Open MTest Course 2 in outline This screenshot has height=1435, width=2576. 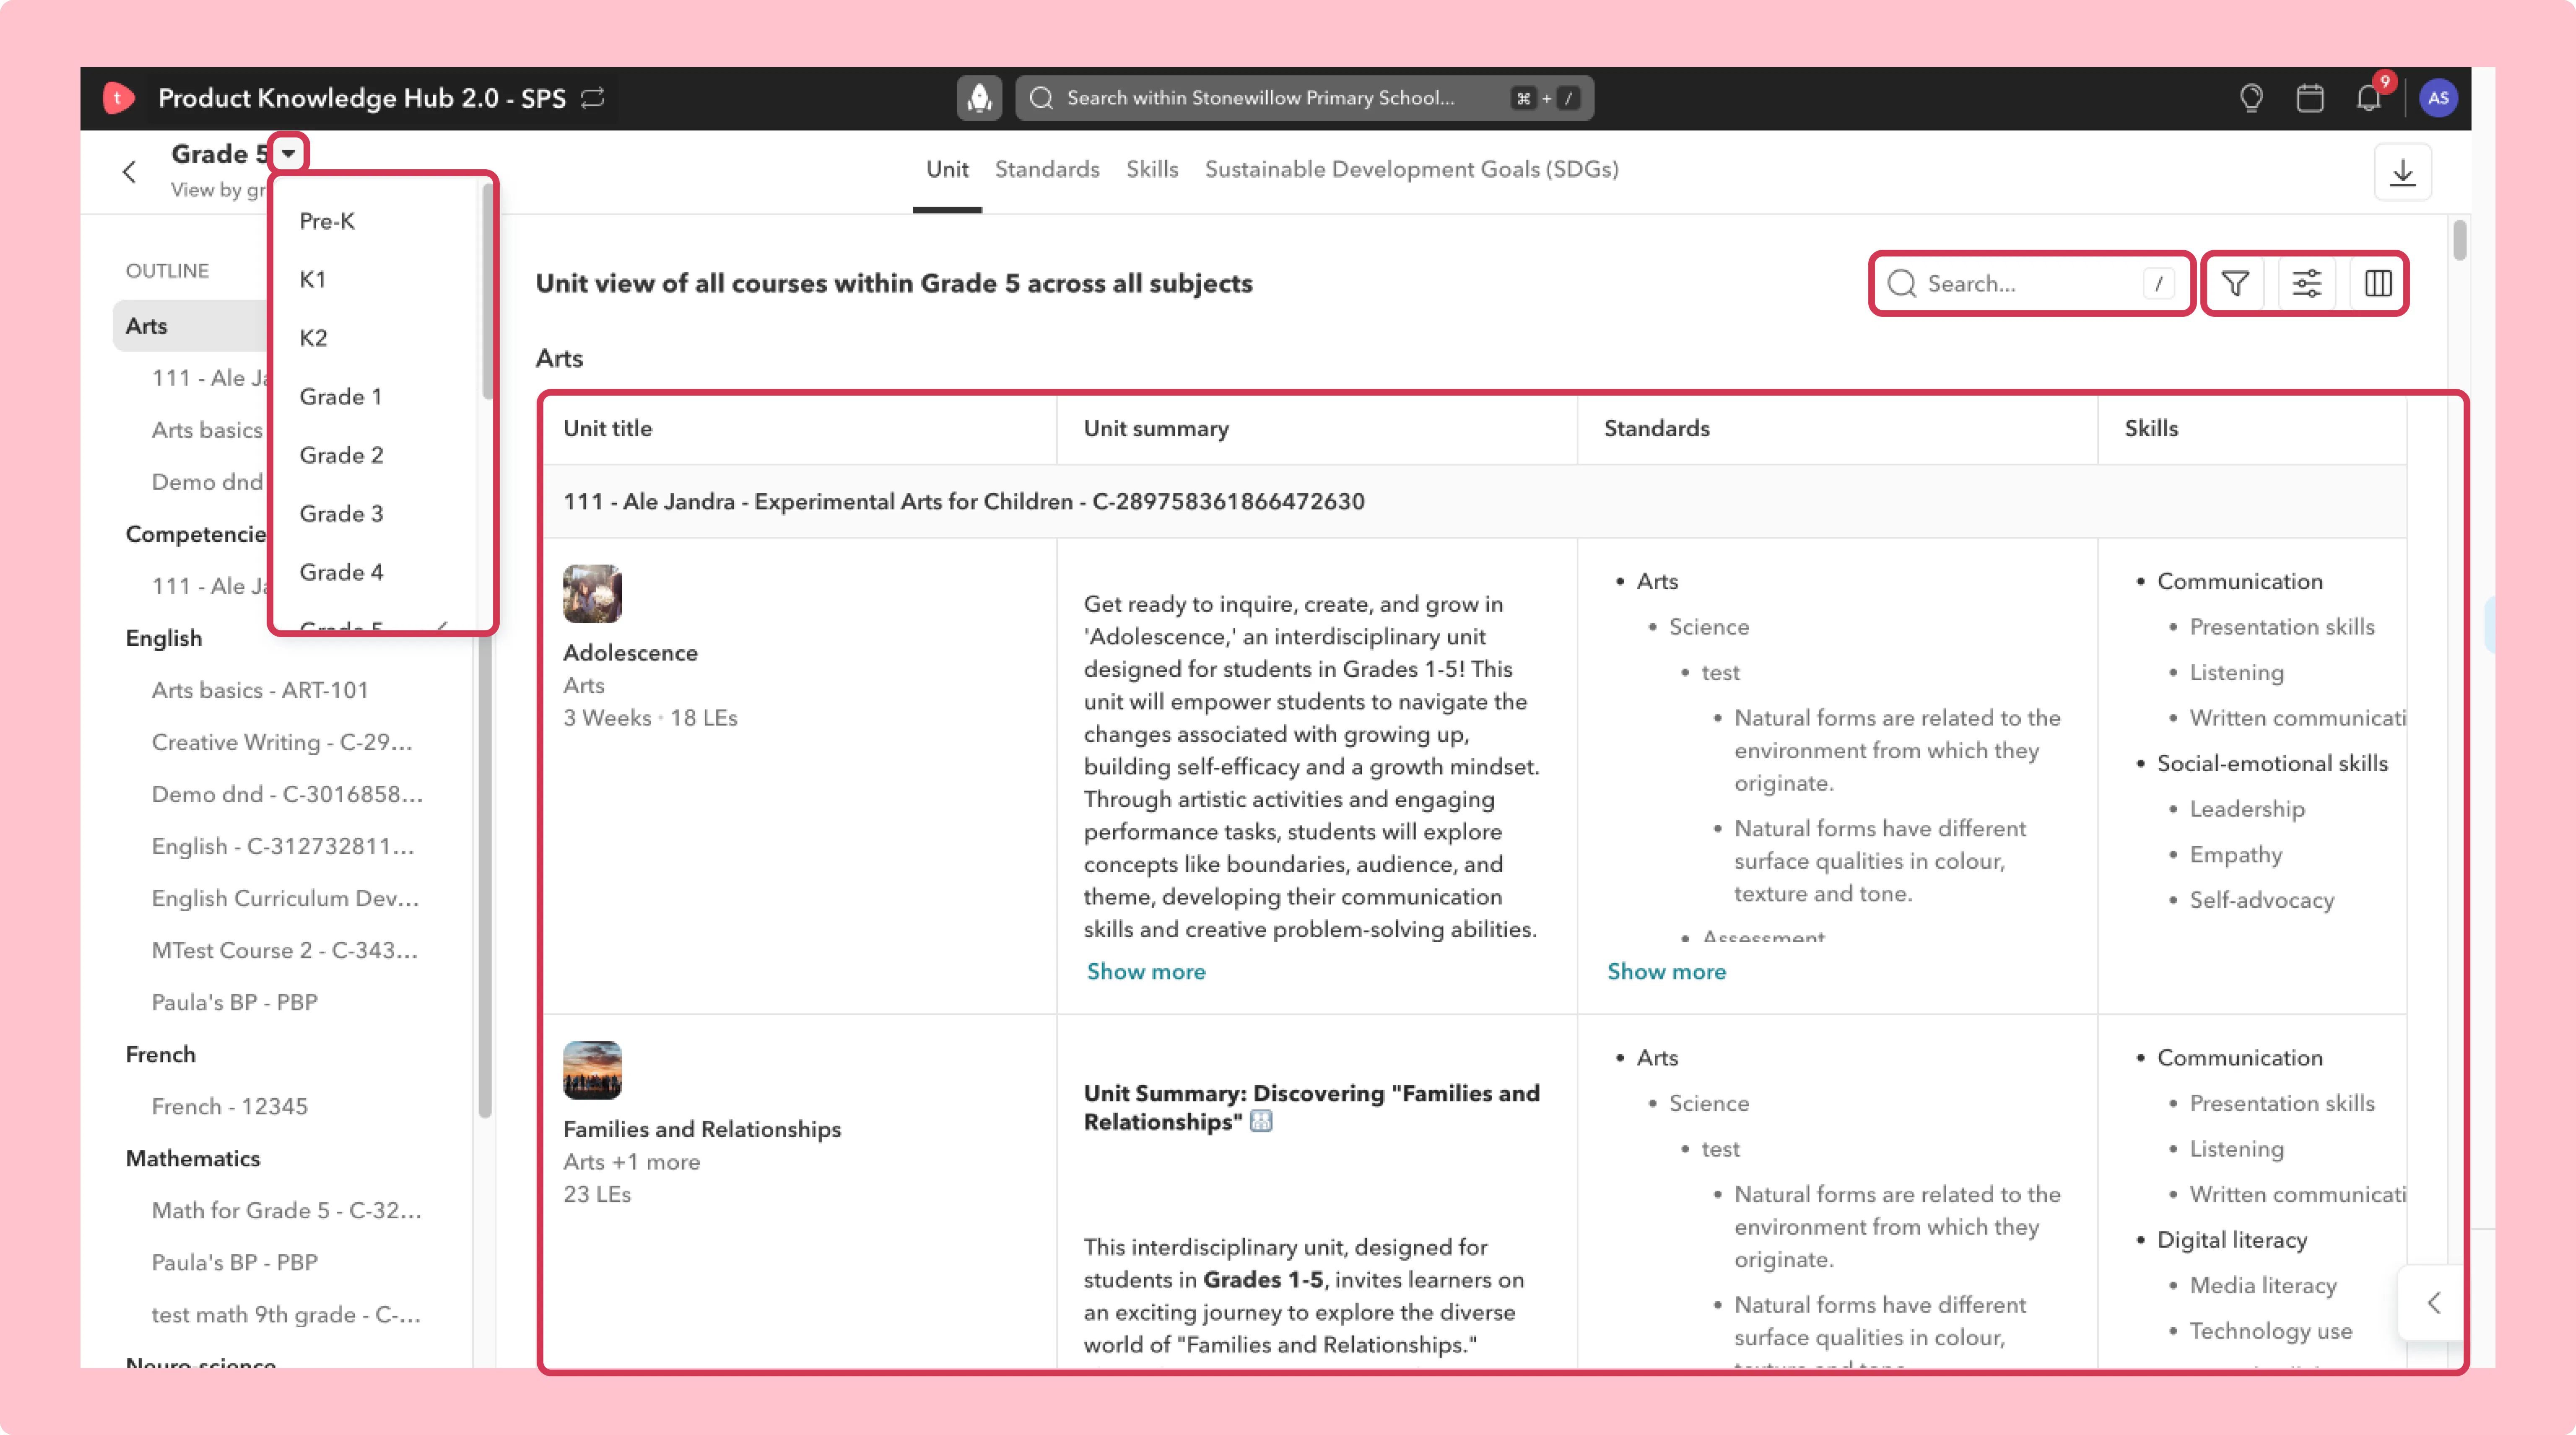(285, 951)
